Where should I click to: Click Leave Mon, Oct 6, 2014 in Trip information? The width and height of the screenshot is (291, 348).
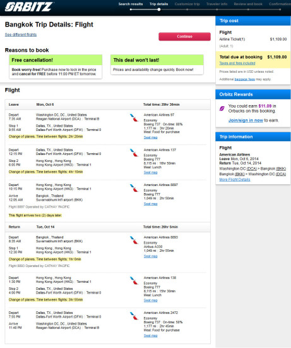[x=239, y=159]
